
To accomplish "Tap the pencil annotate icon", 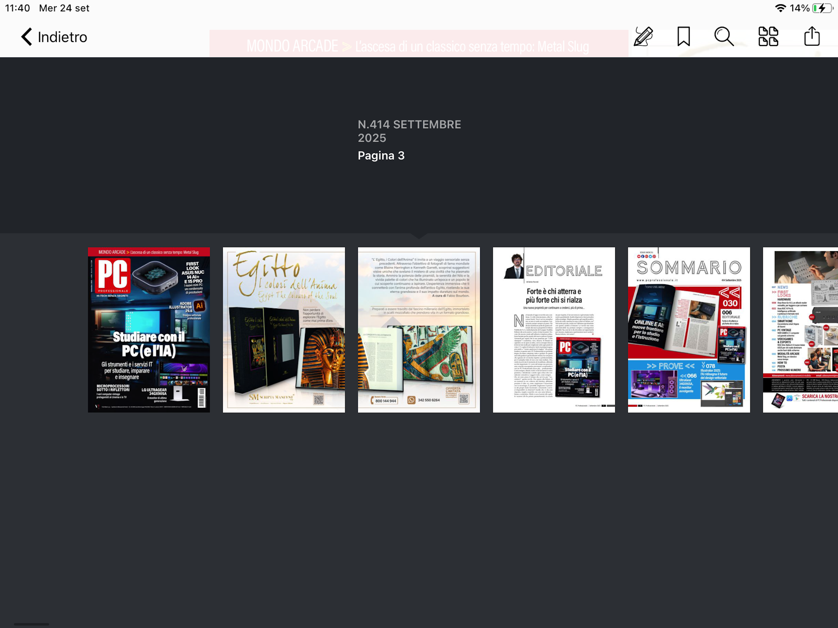I will click(643, 37).
